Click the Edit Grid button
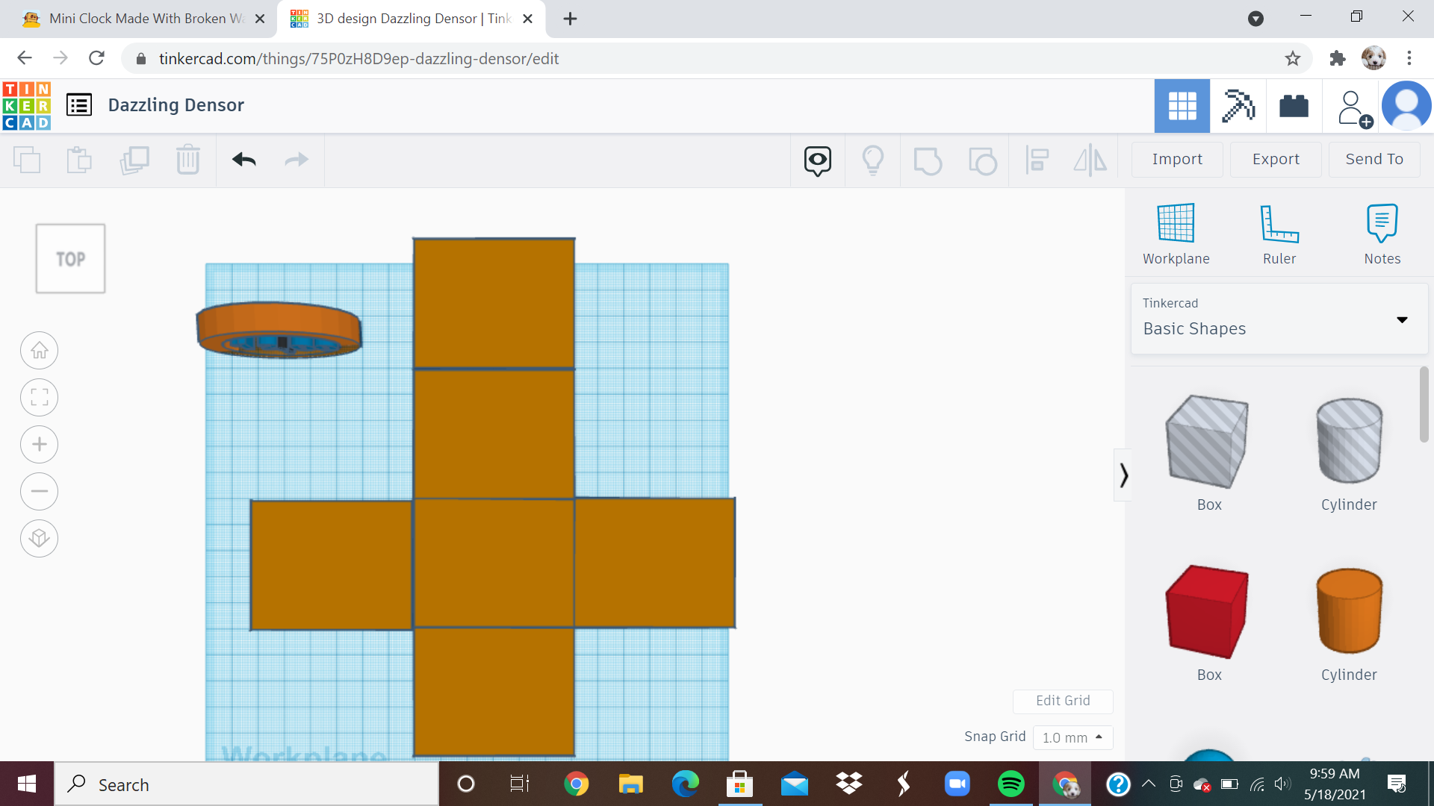The image size is (1434, 806). [x=1063, y=701]
